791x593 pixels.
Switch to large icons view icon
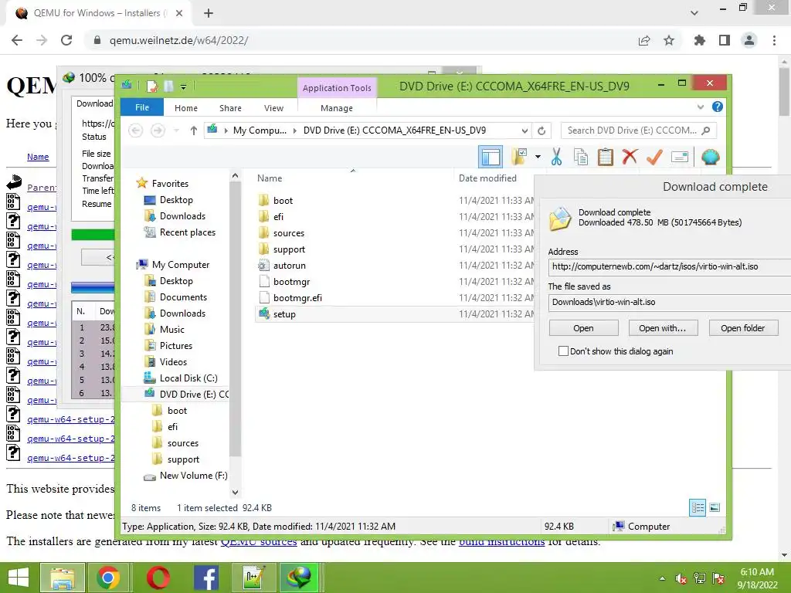[715, 507]
